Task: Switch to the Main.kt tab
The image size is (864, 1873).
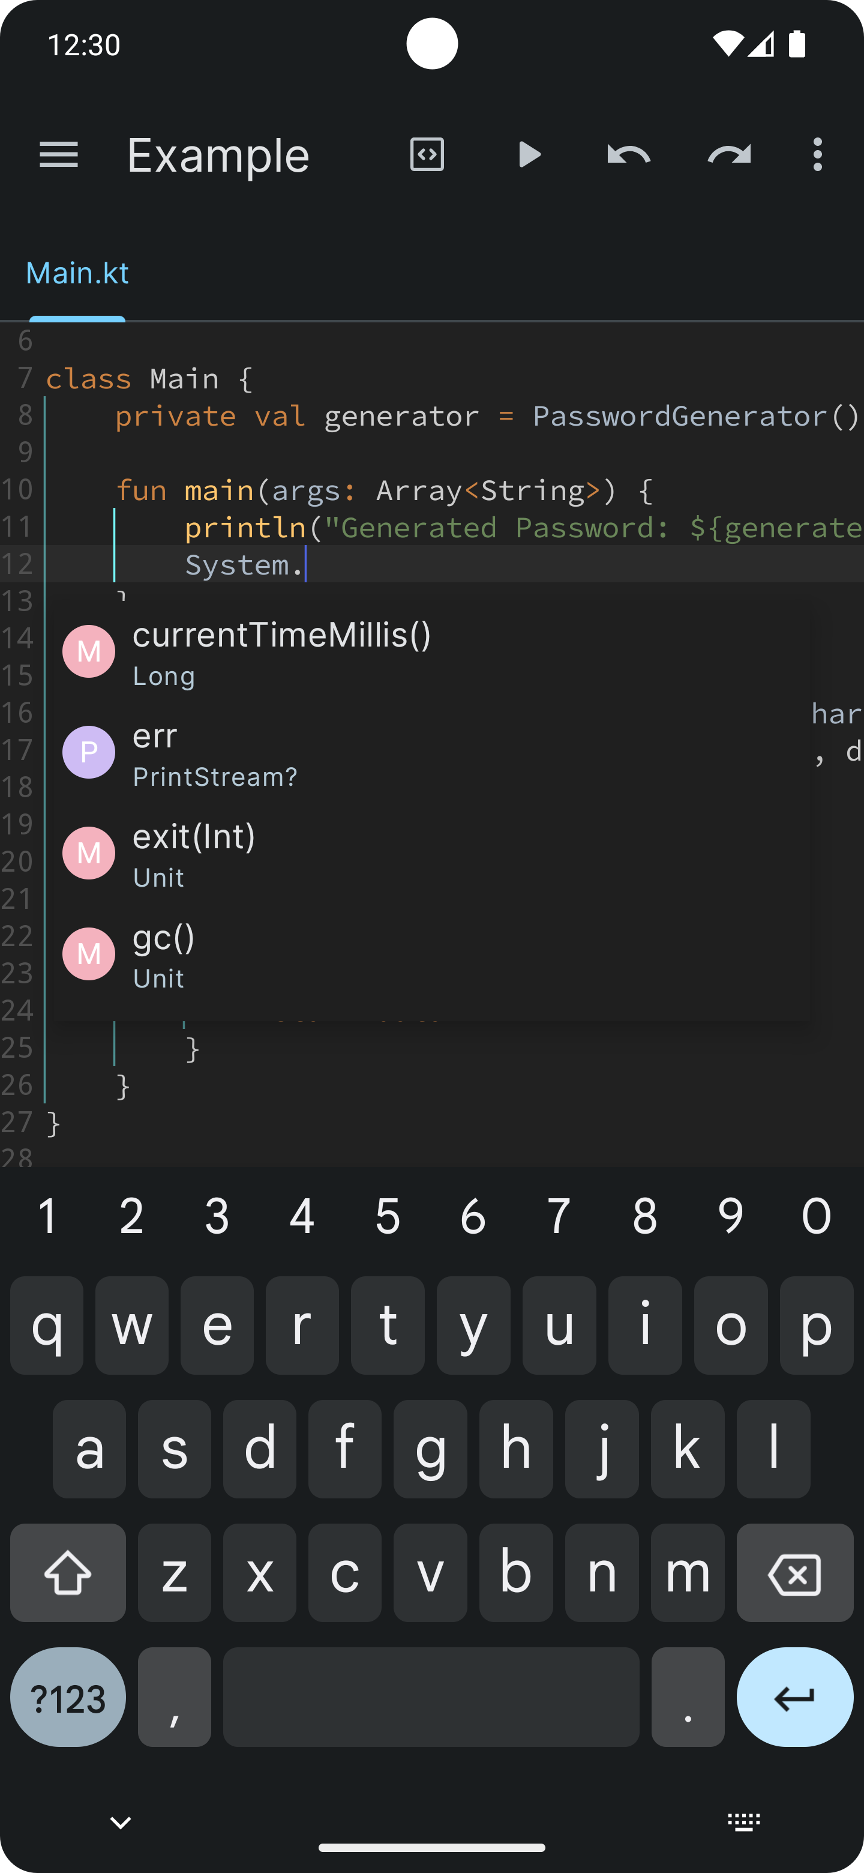Action: (77, 273)
